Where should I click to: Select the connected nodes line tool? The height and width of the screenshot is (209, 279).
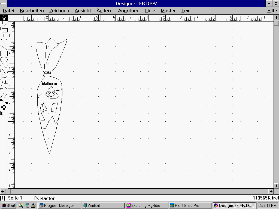(4, 102)
